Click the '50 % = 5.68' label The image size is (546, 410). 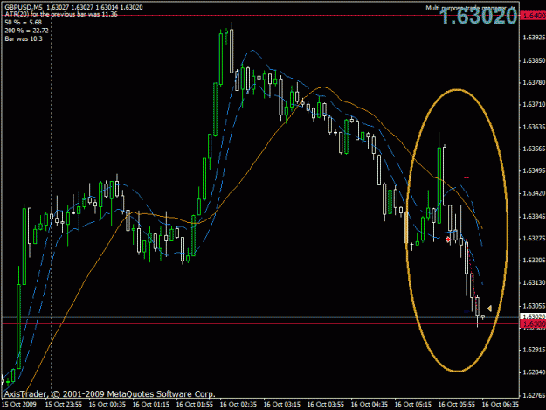click(23, 23)
